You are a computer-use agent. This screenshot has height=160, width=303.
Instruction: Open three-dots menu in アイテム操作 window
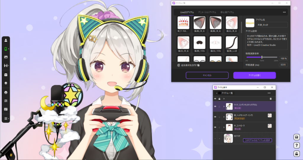tap(269, 93)
